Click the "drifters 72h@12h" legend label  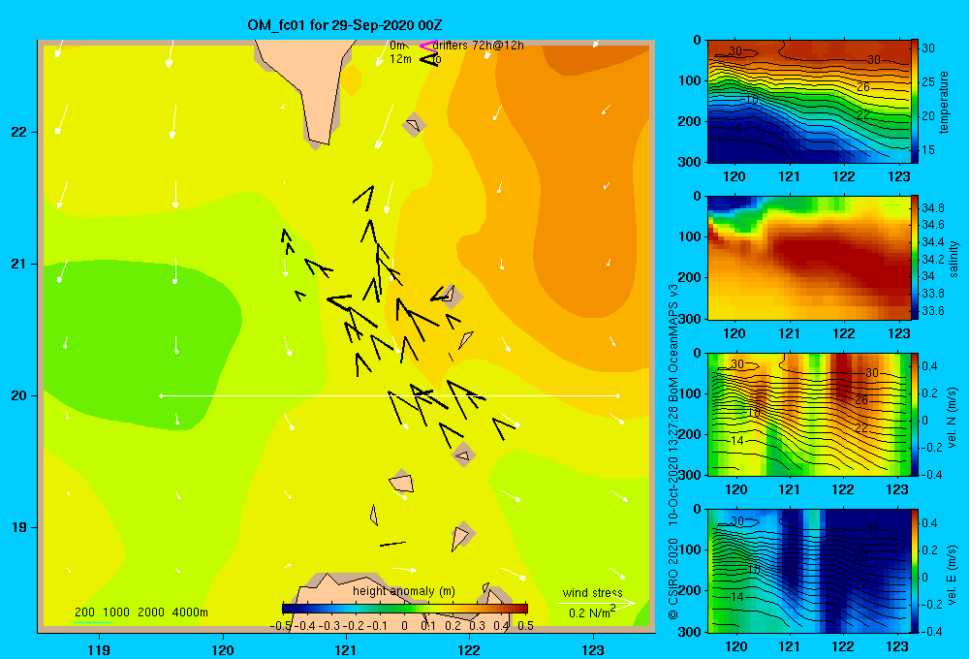(478, 46)
